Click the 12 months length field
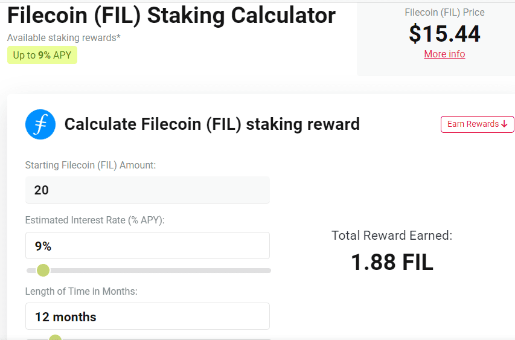Image resolution: width=515 pixels, height=340 pixels. pyautogui.click(x=147, y=316)
